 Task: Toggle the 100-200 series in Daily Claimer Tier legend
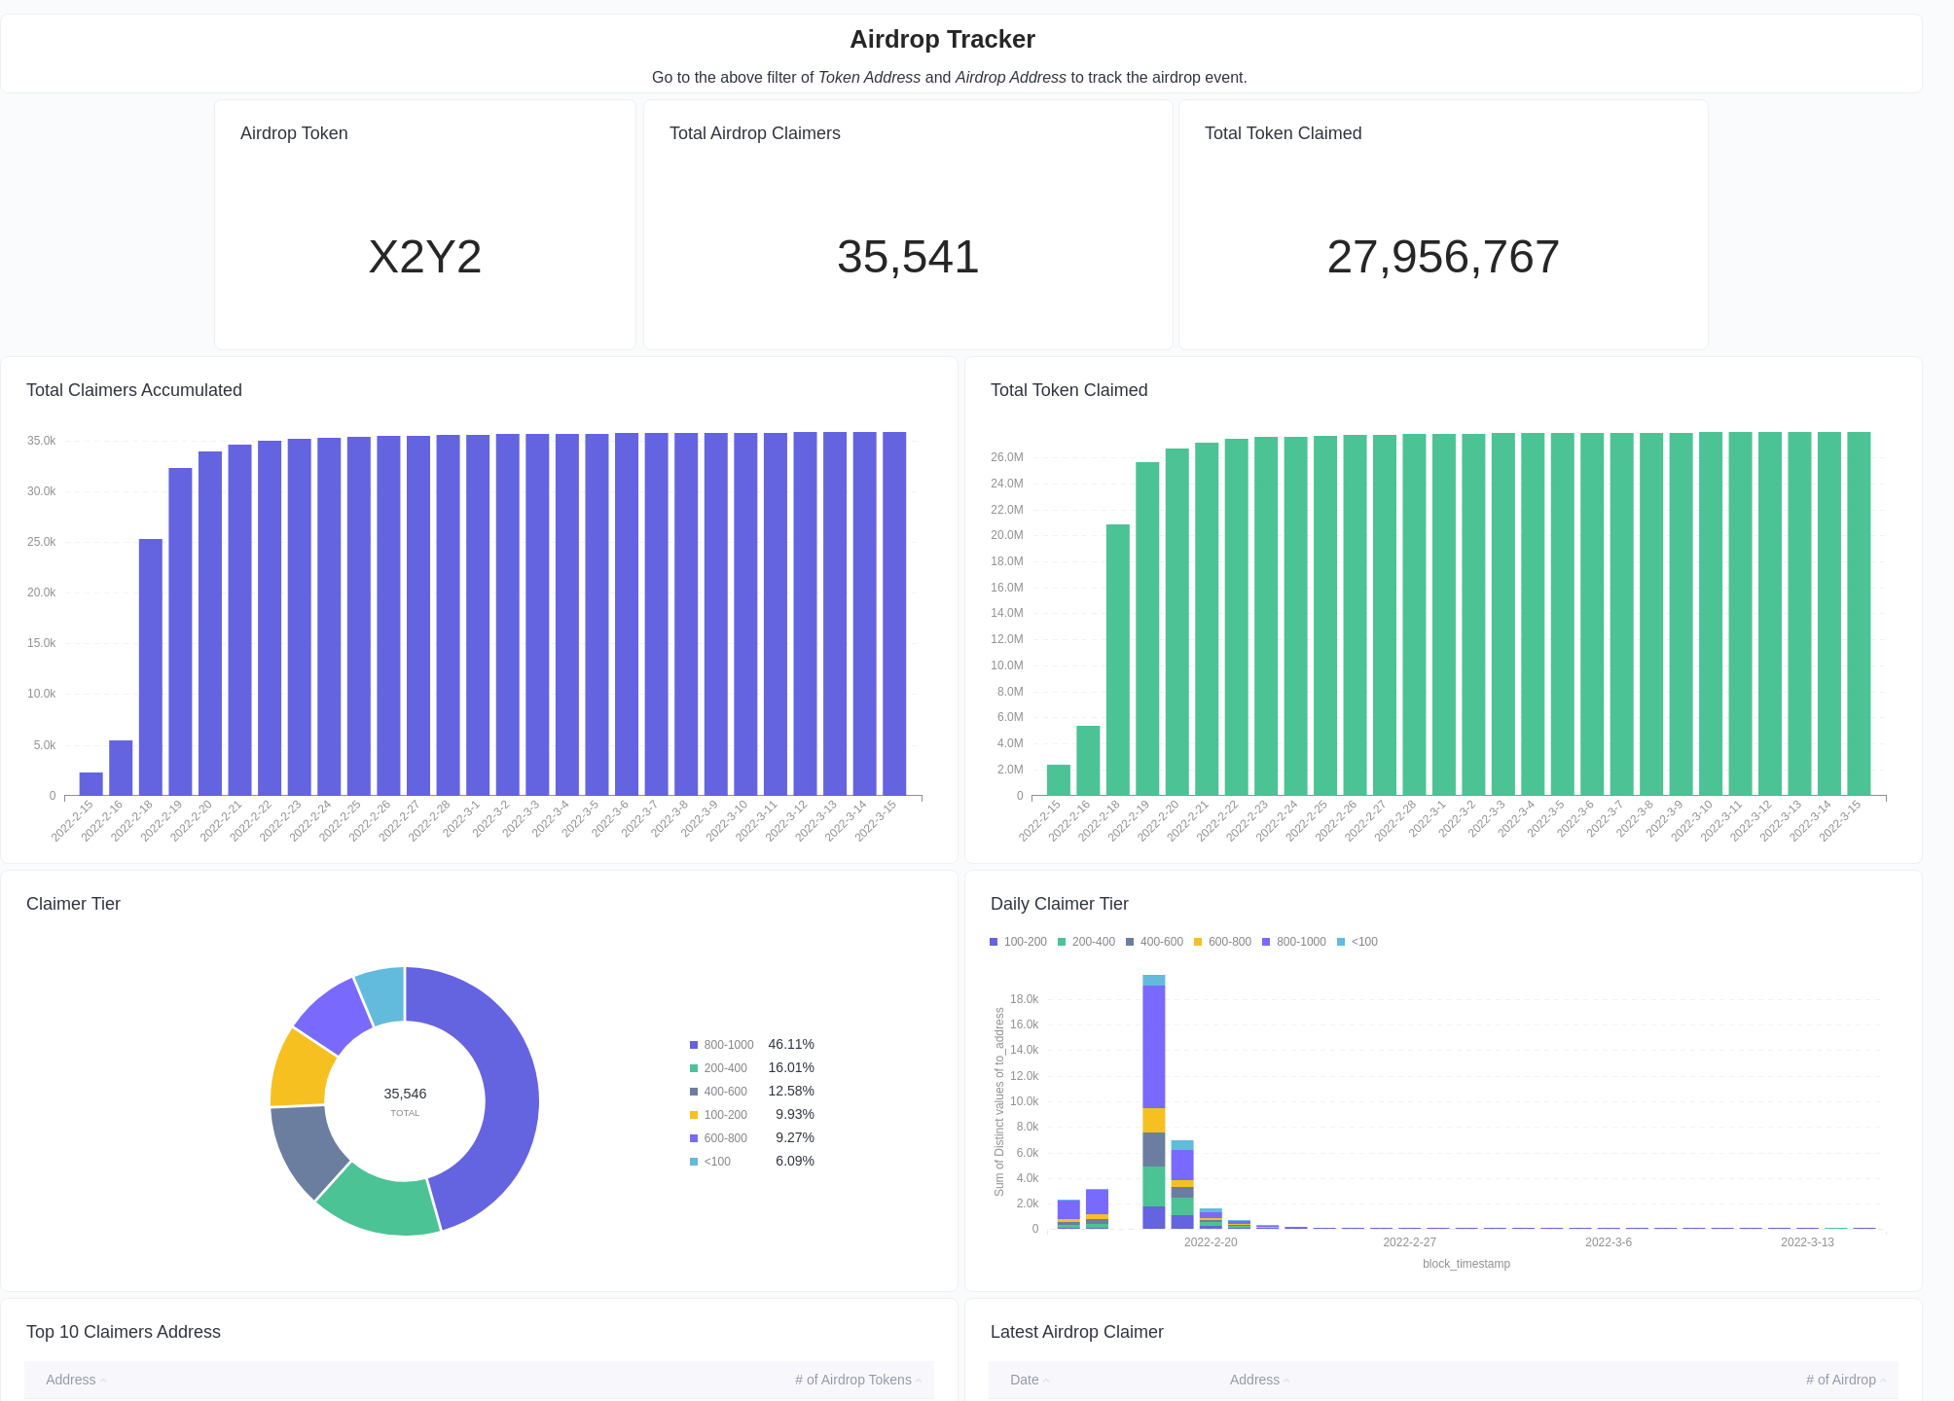click(993, 941)
